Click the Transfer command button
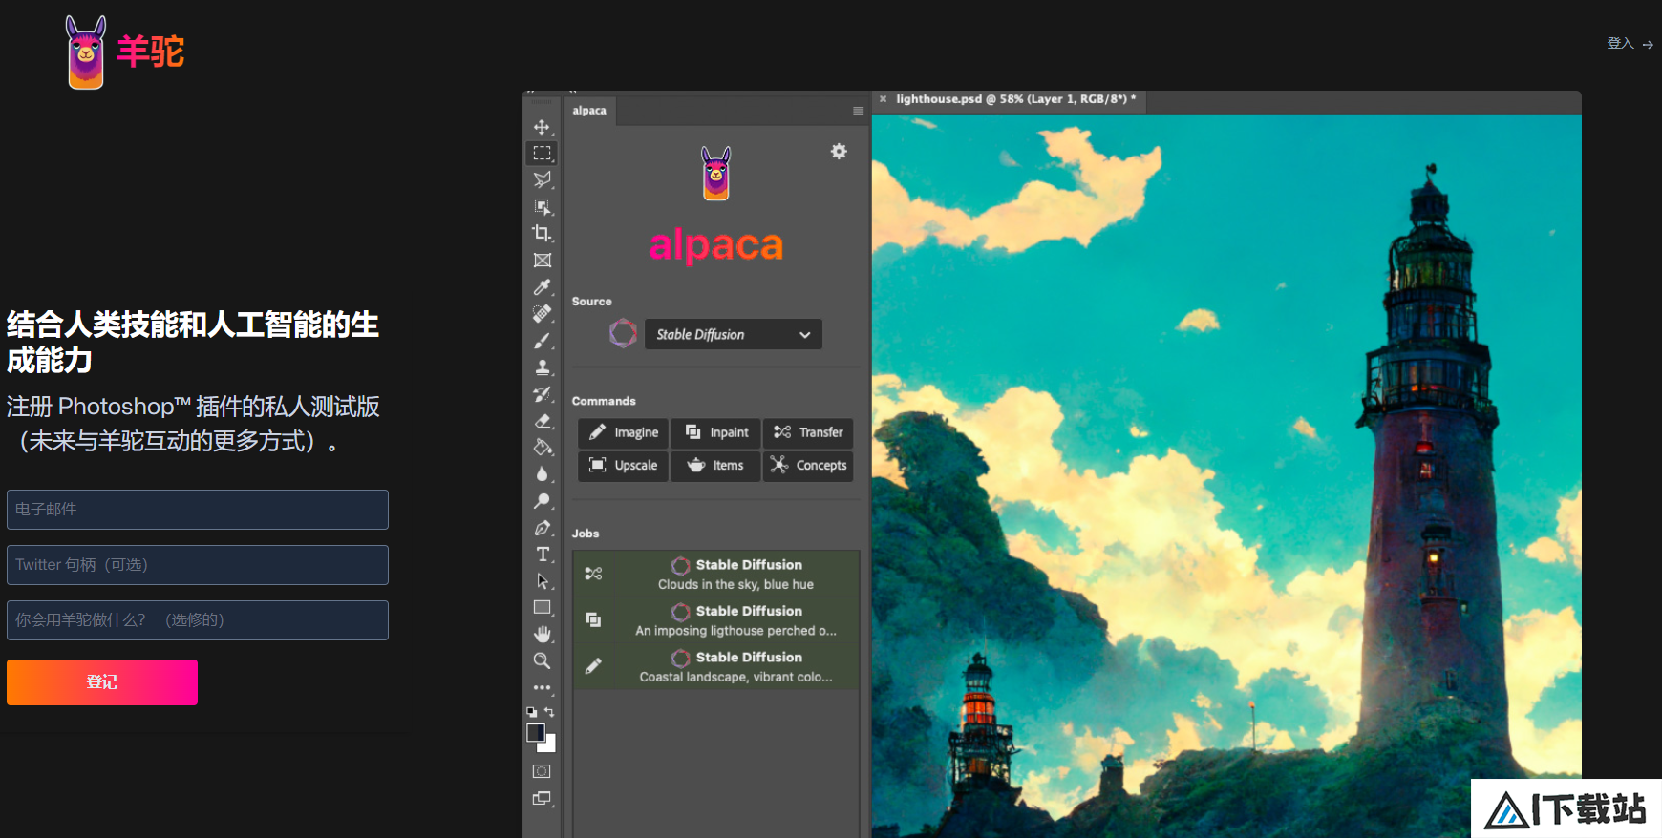This screenshot has width=1662, height=838. pos(808,432)
